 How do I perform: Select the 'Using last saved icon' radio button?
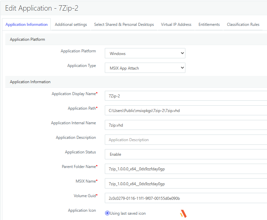pos(107,213)
